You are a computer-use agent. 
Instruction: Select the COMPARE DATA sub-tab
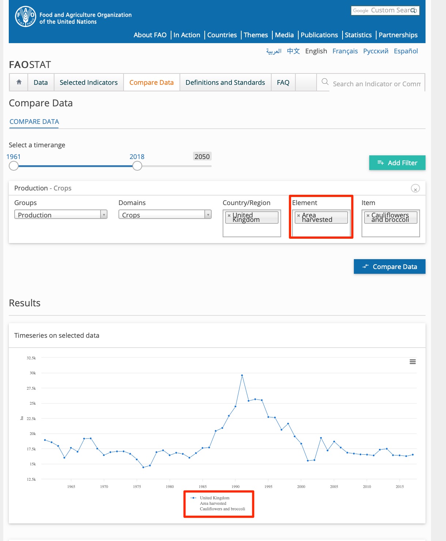(34, 122)
